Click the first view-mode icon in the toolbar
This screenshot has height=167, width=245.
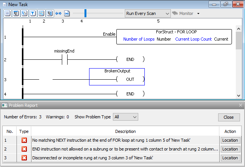pyautogui.click(x=8, y=13)
